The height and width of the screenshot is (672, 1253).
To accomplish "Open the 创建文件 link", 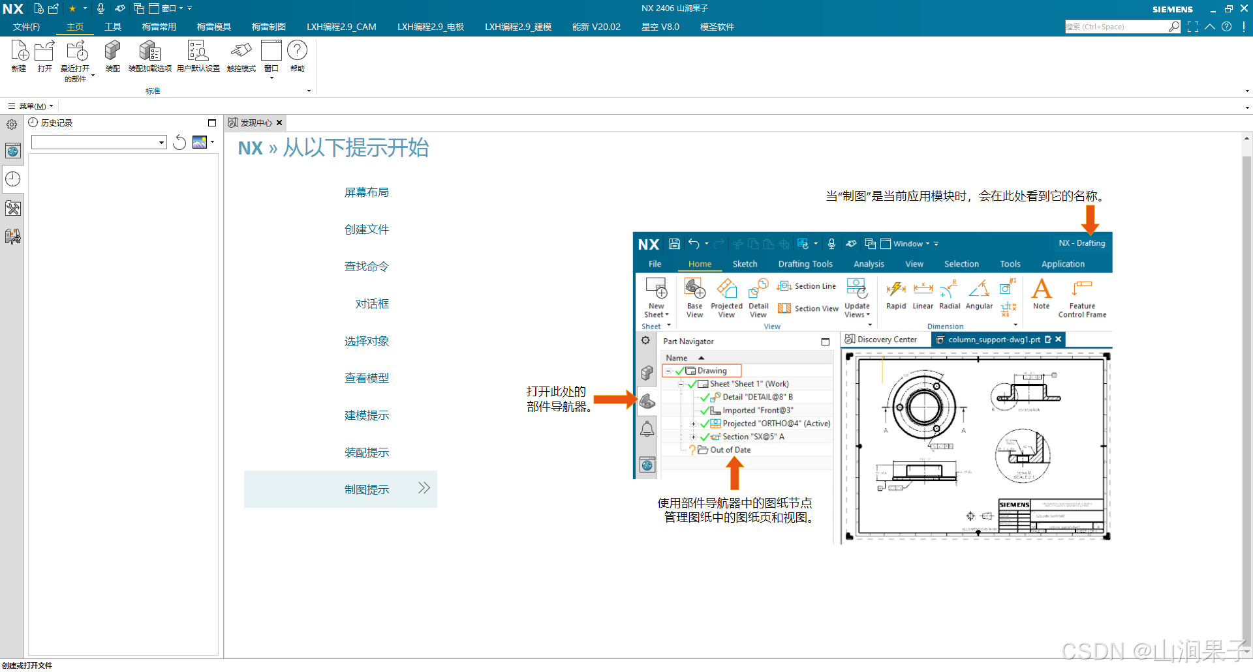I will (367, 229).
